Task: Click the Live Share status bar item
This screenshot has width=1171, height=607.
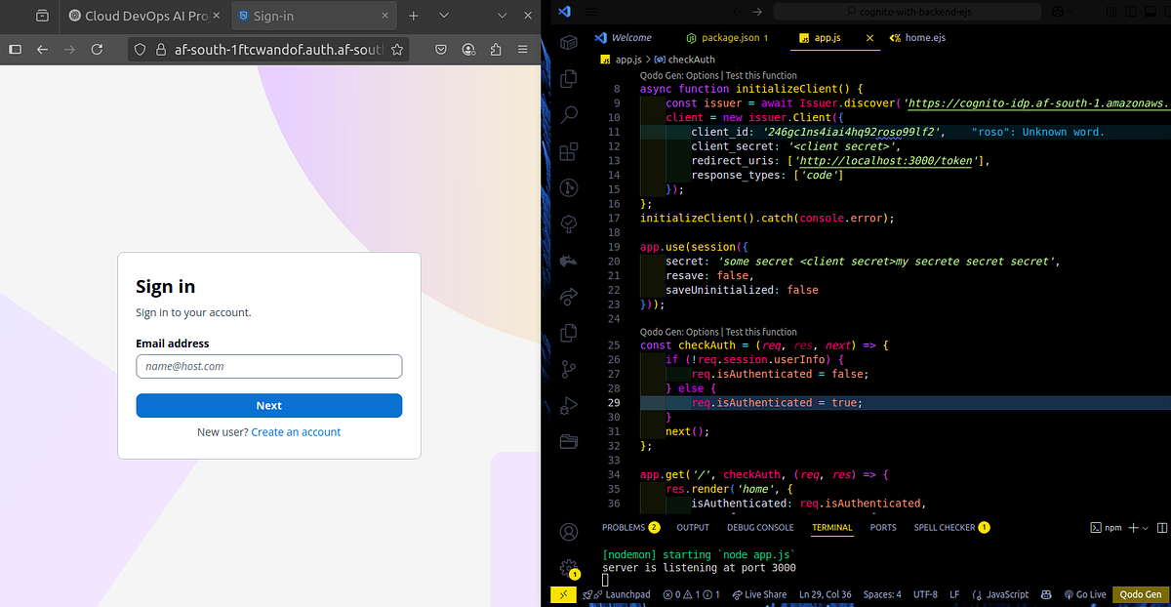Action: [x=759, y=593]
